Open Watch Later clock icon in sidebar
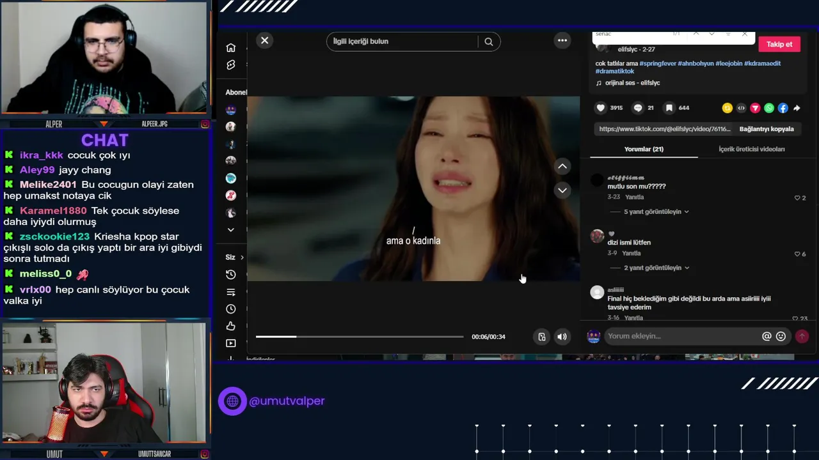The width and height of the screenshot is (819, 460). [231, 309]
